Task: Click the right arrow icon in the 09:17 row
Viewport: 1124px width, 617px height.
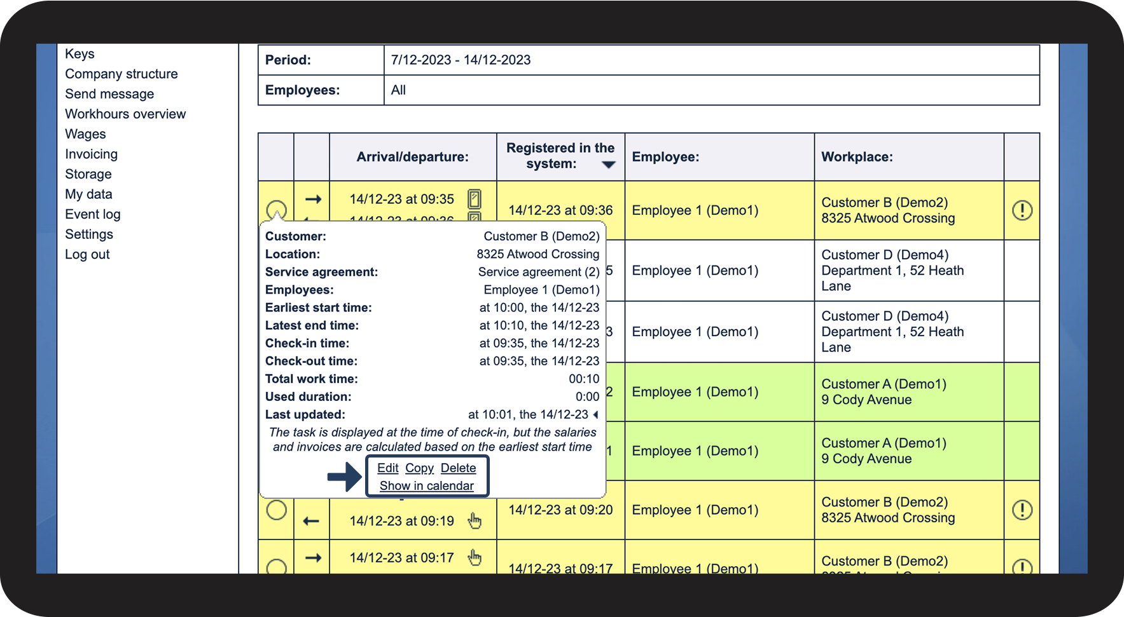Action: point(313,557)
